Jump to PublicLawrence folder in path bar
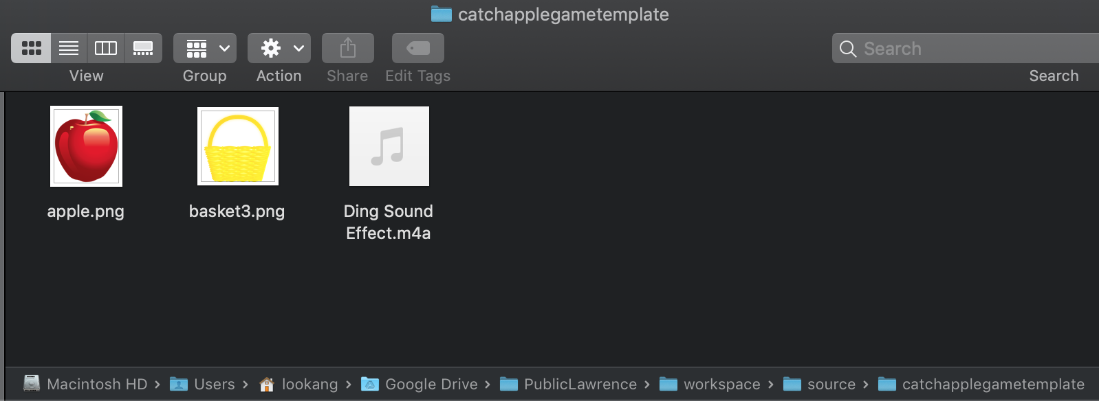Viewport: 1099px width, 401px height. (568, 384)
